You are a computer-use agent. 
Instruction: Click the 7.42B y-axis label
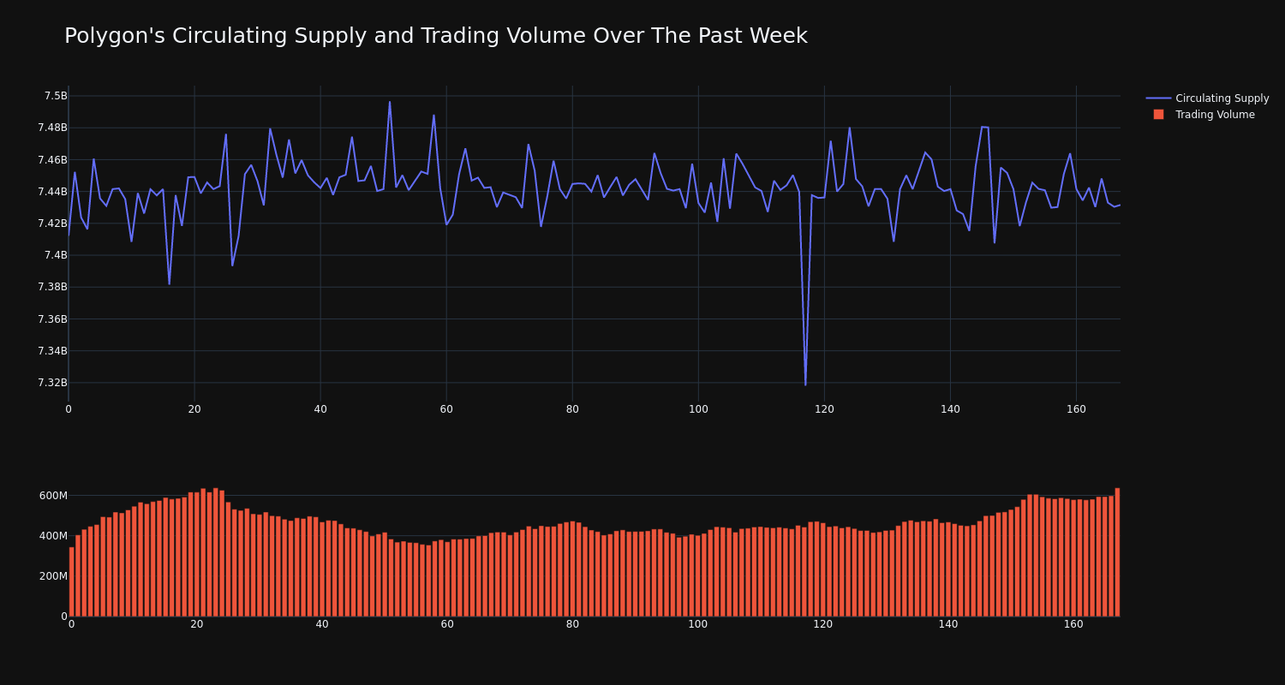point(52,223)
